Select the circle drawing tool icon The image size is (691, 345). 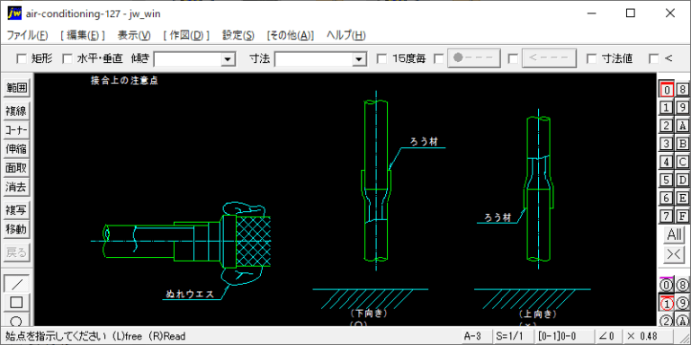tap(17, 320)
